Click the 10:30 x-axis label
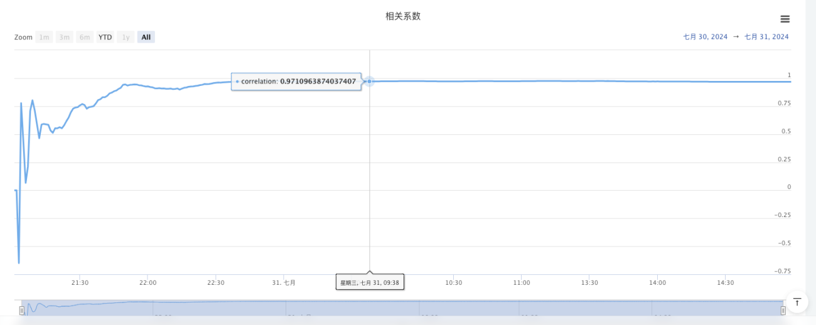Image resolution: width=816 pixels, height=325 pixels. [454, 283]
